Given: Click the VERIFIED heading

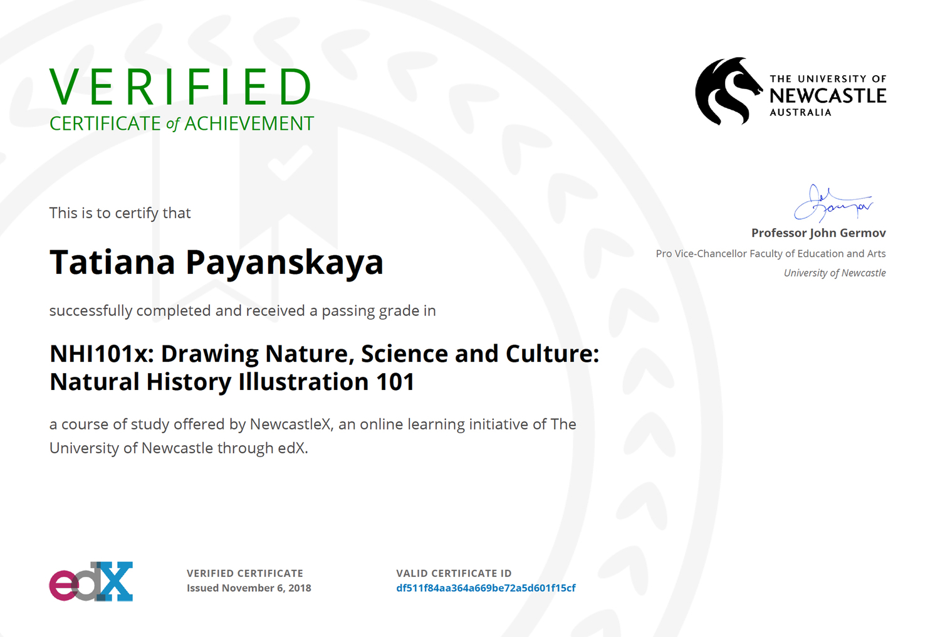Looking at the screenshot, I should coord(180,87).
